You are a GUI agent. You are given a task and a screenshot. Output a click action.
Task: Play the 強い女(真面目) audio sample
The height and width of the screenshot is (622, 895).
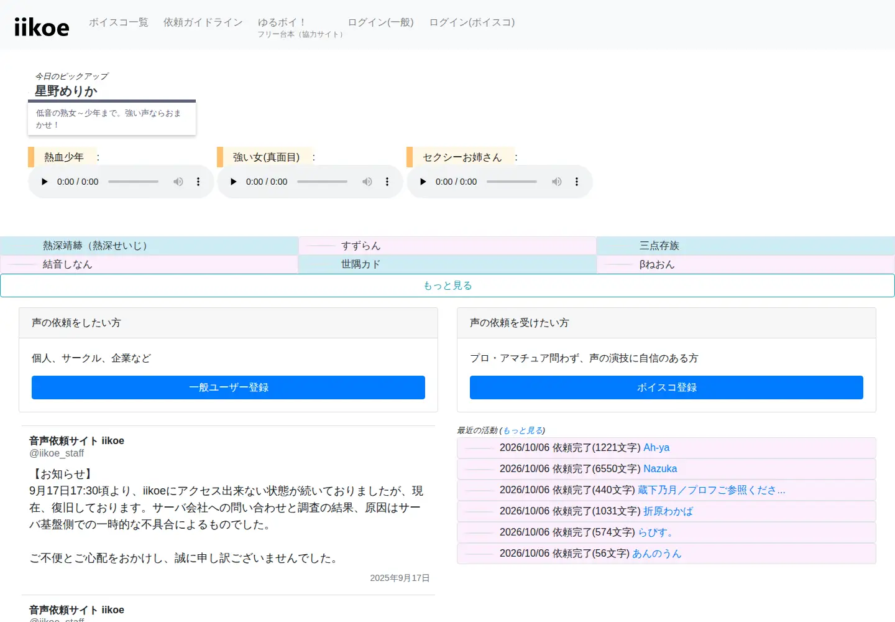pos(233,182)
